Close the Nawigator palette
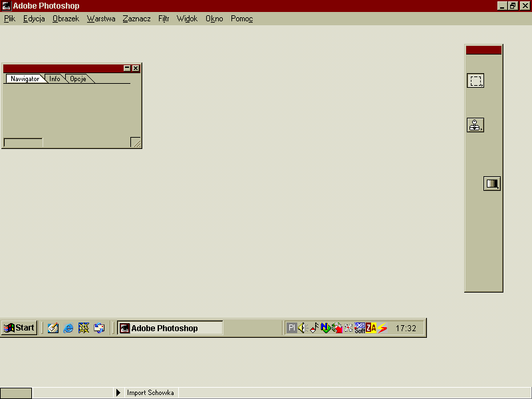Viewport: 532px width, 399px height. (136, 68)
